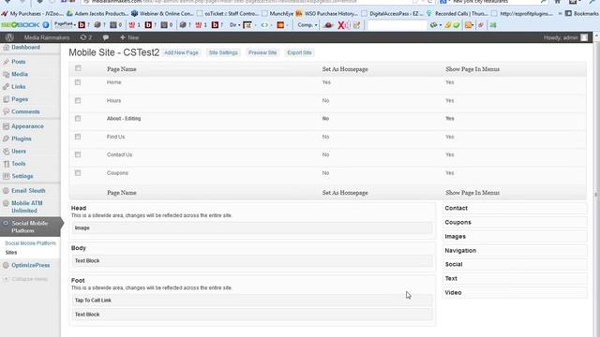The width and height of the screenshot is (600, 337).
Task: Open Tools in the sidebar
Action: pyautogui.click(x=19, y=164)
